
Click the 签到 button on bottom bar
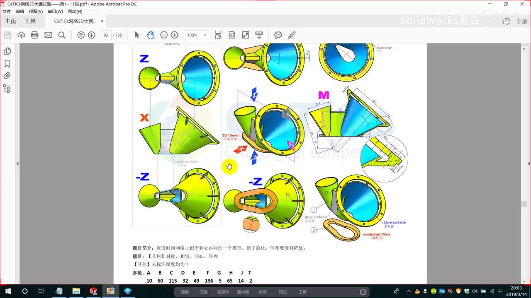(x=204, y=292)
